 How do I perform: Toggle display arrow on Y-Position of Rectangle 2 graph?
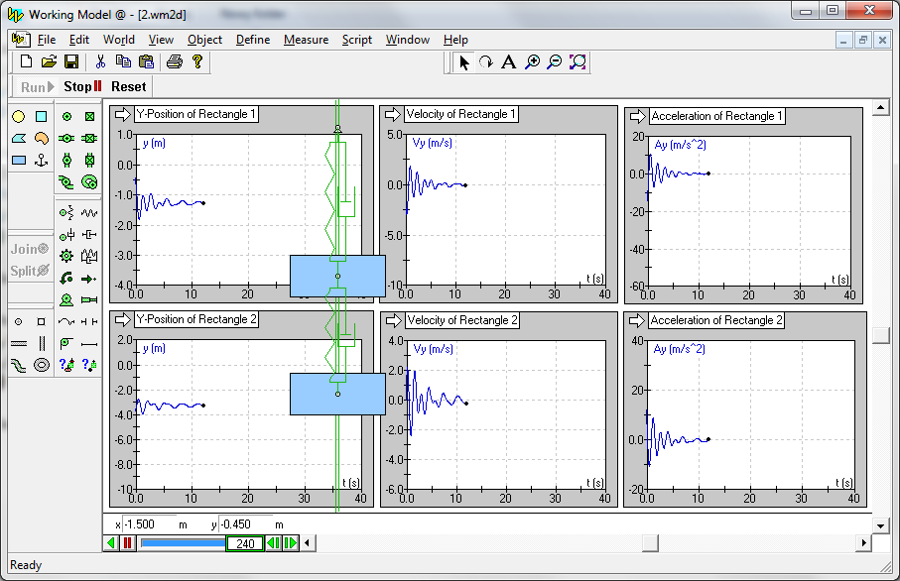point(123,319)
